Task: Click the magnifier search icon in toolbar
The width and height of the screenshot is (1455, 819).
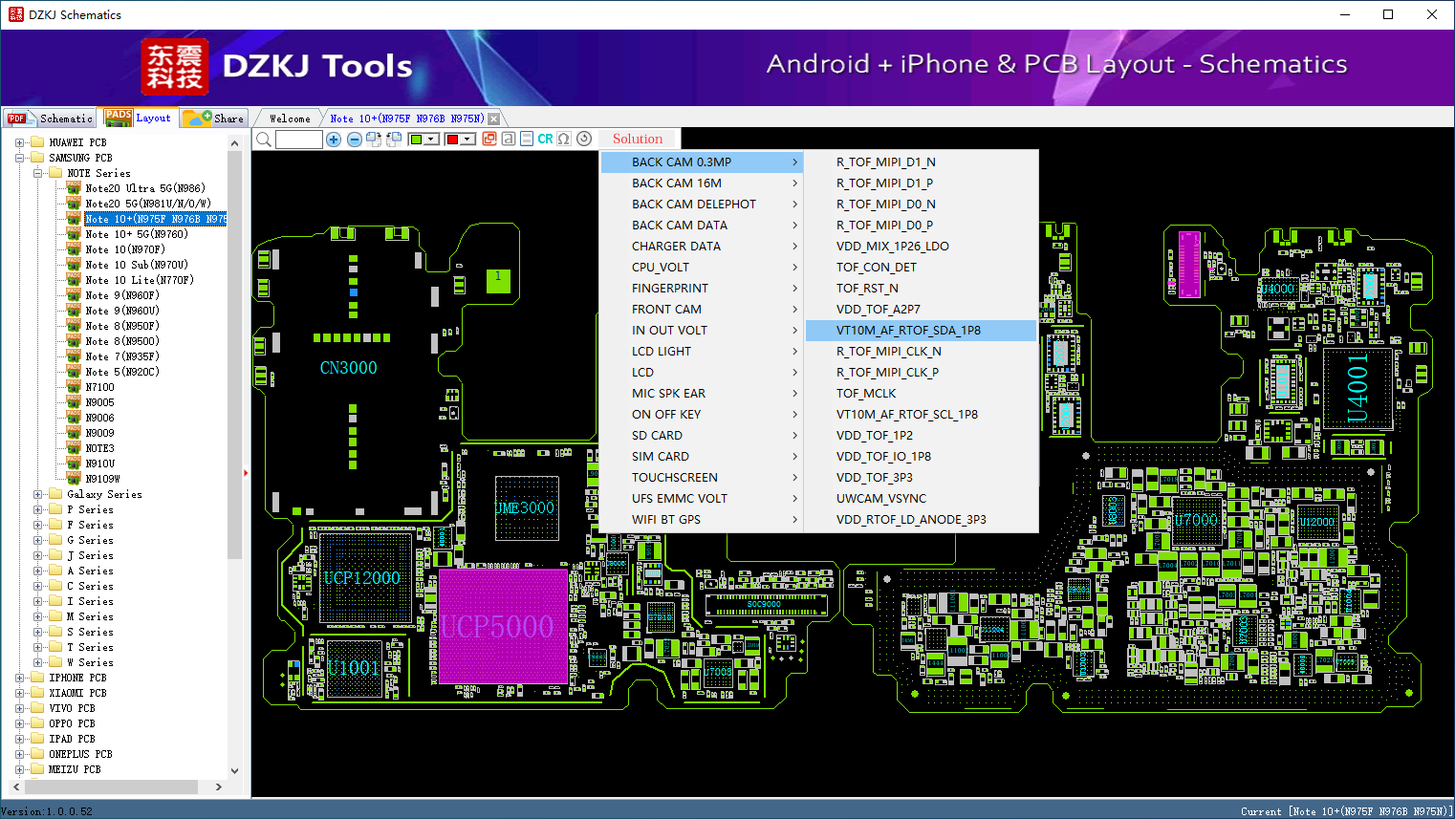Action: (x=264, y=140)
